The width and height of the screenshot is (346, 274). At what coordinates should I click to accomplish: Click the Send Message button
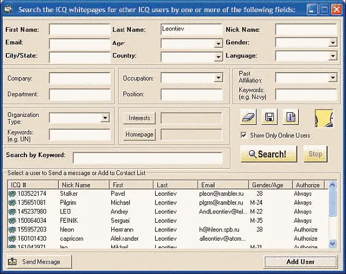pyautogui.click(x=39, y=262)
